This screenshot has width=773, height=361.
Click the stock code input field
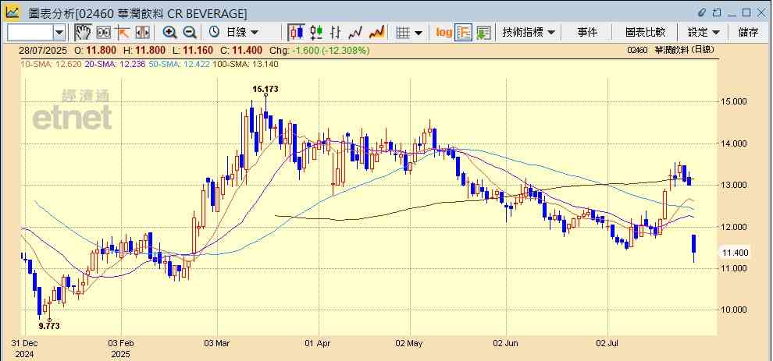click(30, 33)
